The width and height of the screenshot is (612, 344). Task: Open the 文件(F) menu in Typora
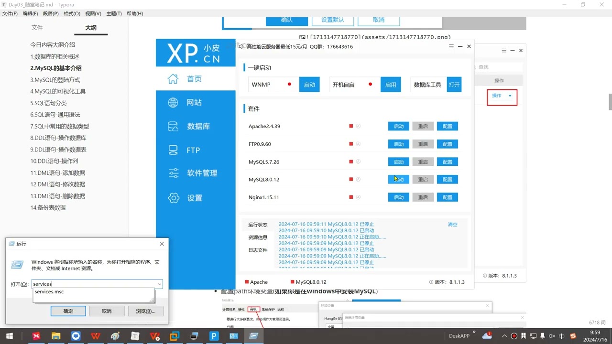tap(10, 13)
